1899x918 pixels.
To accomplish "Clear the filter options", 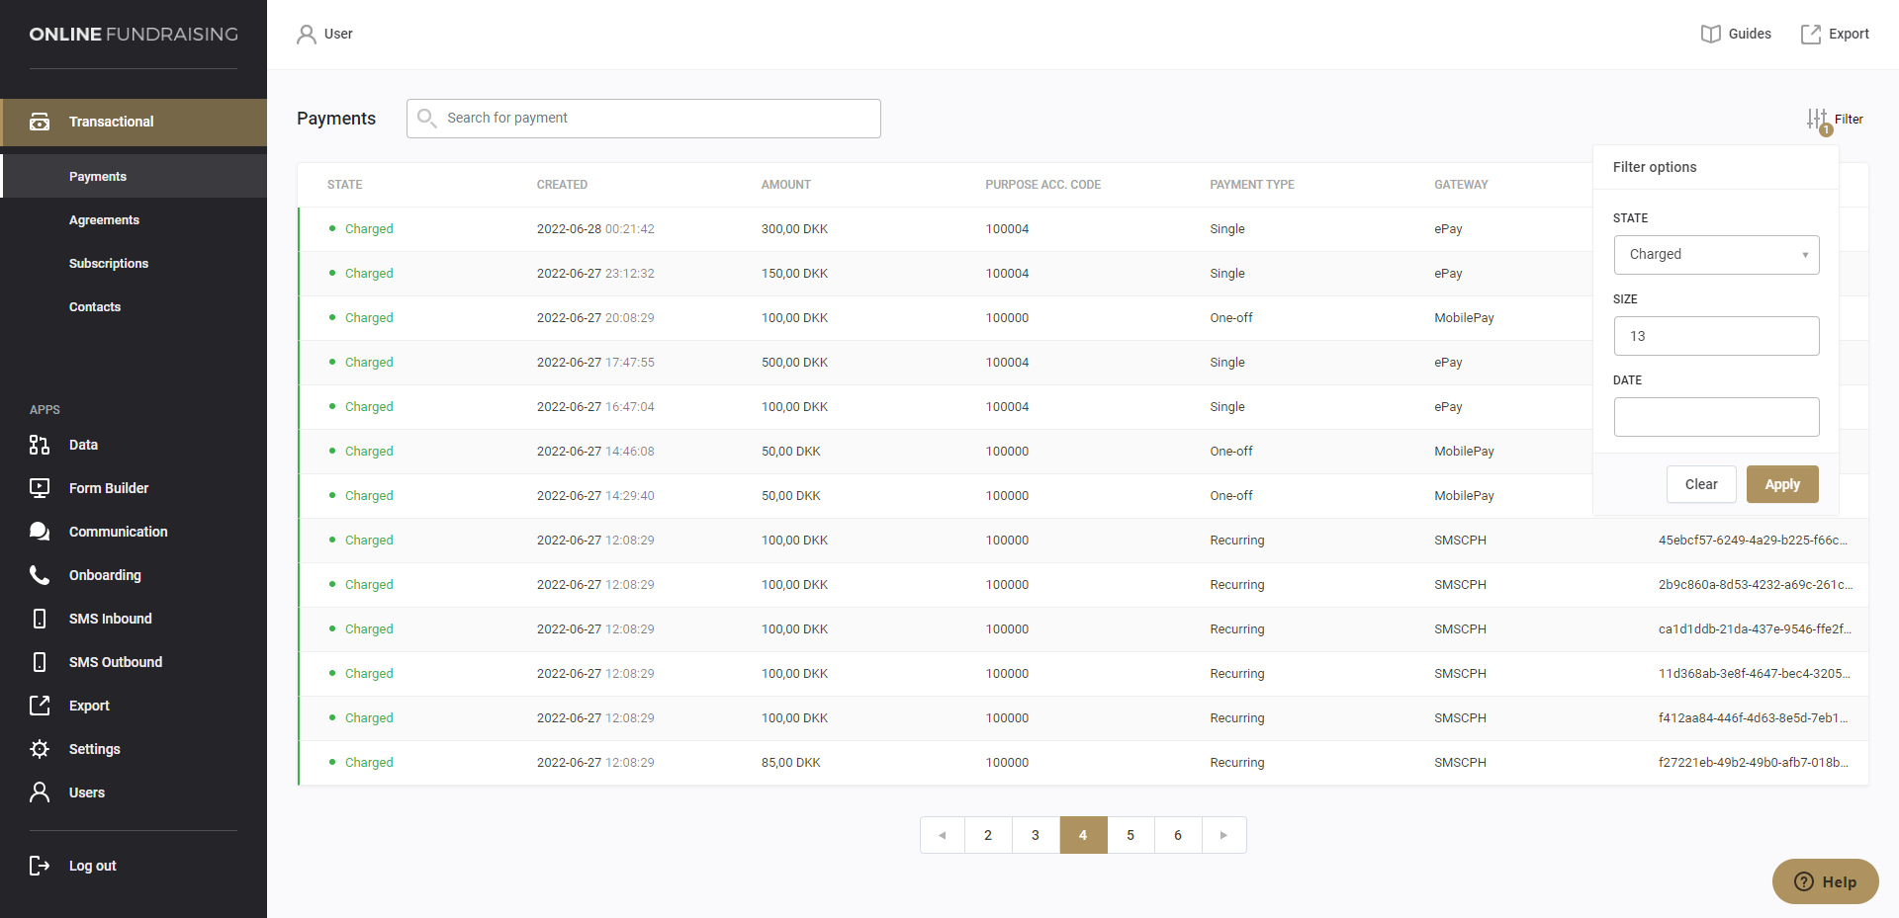I will 1701,484.
